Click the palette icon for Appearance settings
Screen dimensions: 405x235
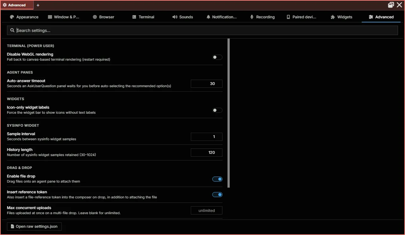tap(12, 17)
